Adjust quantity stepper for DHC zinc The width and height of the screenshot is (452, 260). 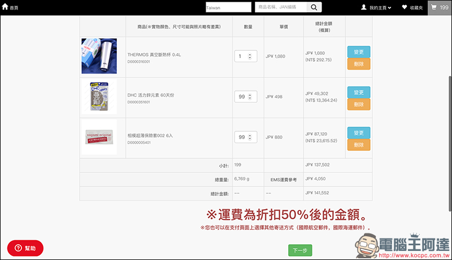pyautogui.click(x=250, y=97)
